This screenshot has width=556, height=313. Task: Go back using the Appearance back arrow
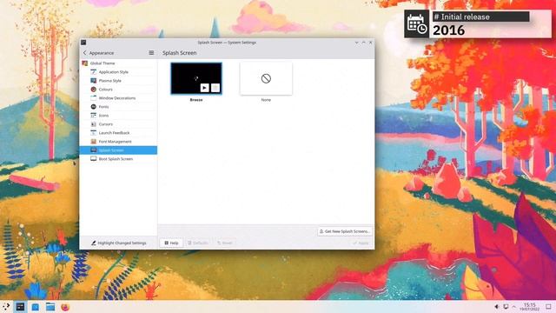pos(85,53)
